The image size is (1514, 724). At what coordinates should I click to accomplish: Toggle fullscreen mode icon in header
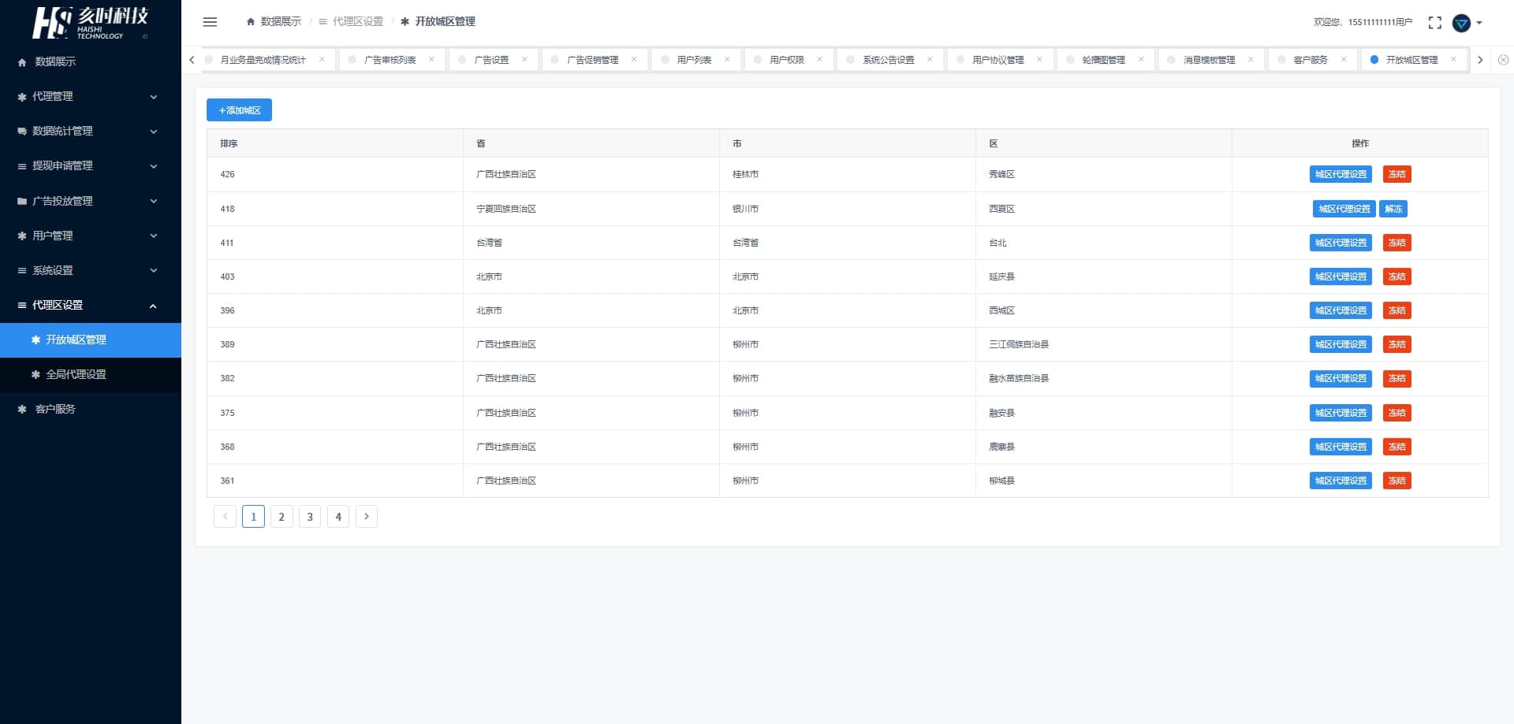[1434, 23]
